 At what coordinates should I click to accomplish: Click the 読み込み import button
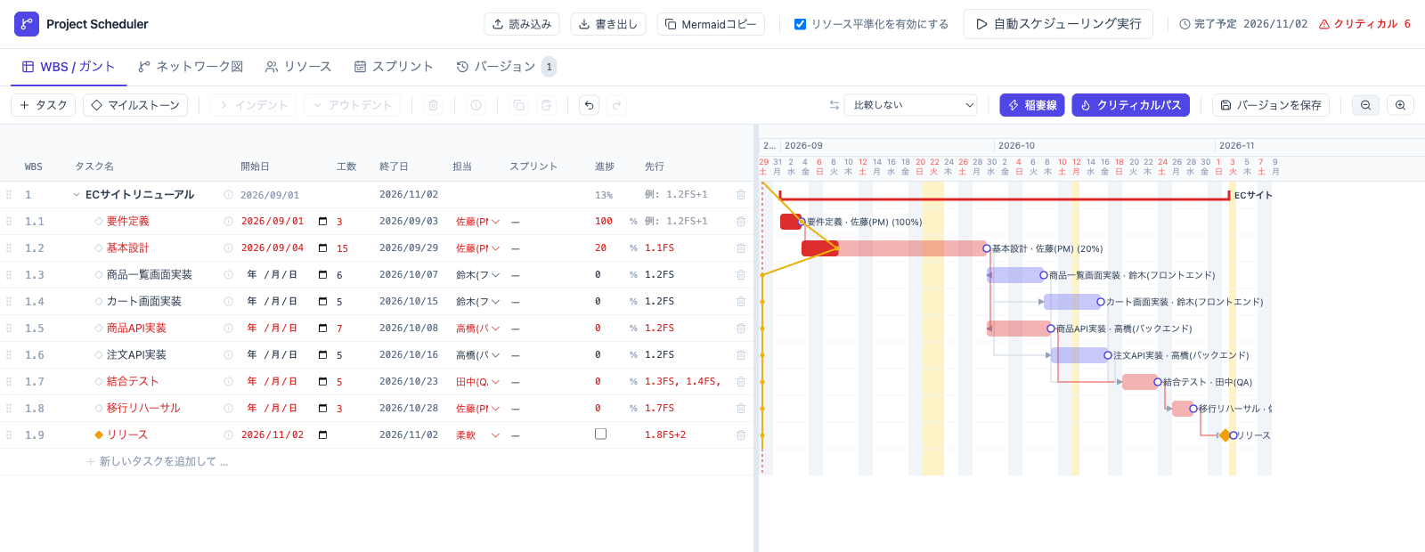click(522, 24)
